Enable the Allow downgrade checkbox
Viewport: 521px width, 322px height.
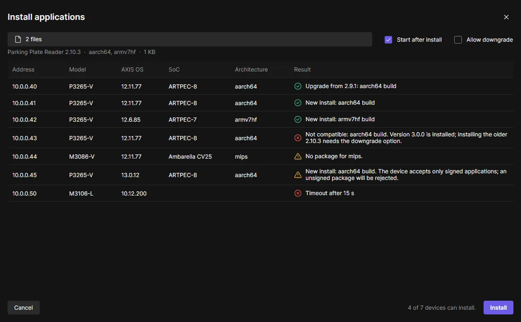pos(458,40)
